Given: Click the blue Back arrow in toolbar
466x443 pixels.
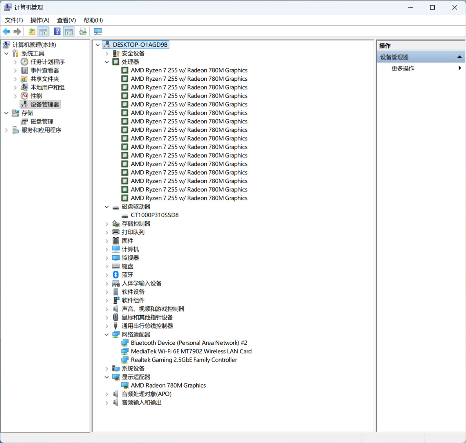Looking at the screenshot, I should pos(6,32).
